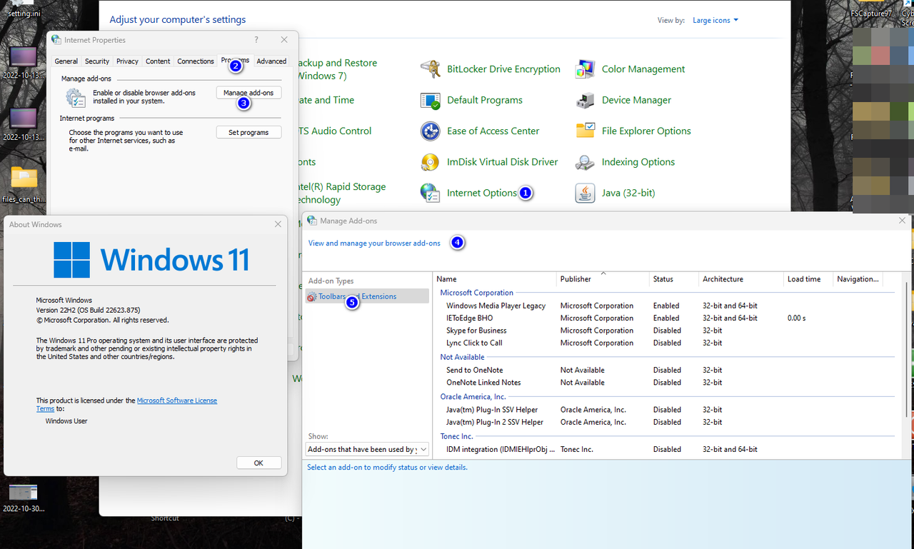Select Java(tm) Plug-In SSV Helper row
Screen dimensions: 914x549
pos(664,410)
